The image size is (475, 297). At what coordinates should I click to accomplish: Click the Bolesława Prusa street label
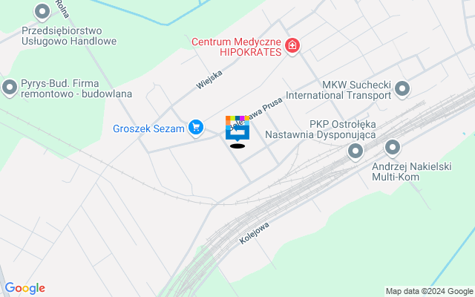tap(256, 114)
